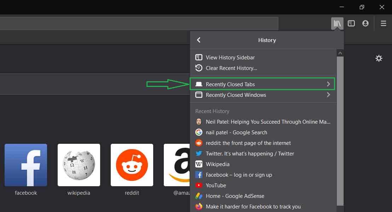
Task: Click the history panel scroll up arrow
Action: point(340,53)
